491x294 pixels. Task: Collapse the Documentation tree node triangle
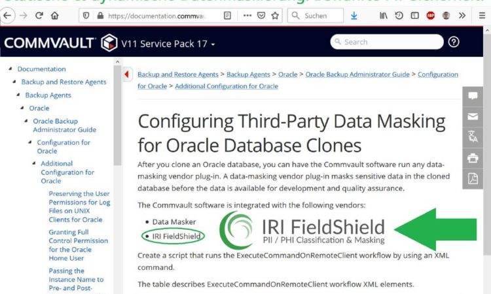pos(10,69)
